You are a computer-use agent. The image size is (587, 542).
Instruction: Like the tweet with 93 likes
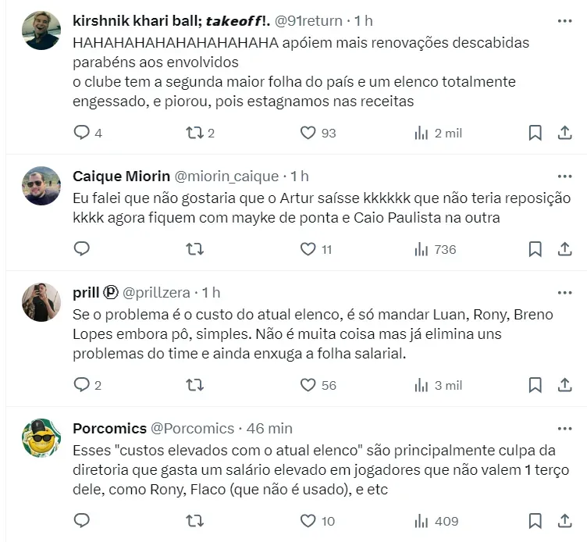pos(308,133)
